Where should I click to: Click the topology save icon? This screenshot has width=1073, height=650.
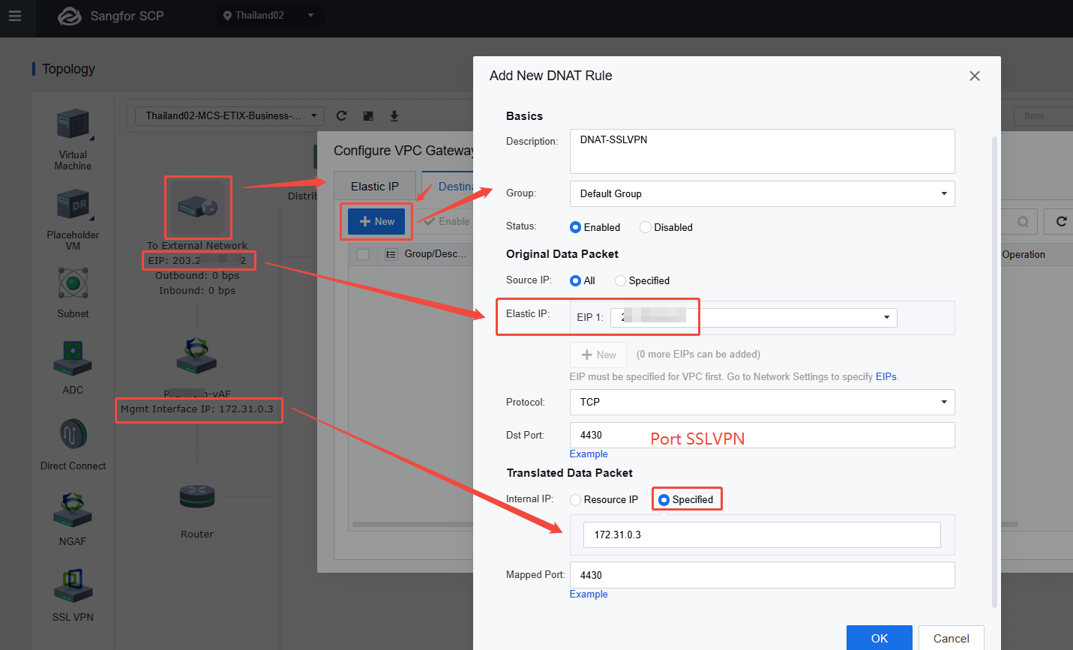point(368,115)
